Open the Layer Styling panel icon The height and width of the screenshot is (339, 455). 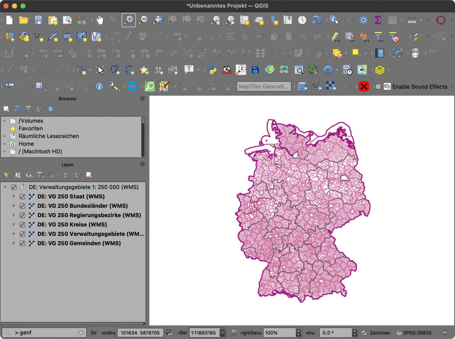(380, 70)
